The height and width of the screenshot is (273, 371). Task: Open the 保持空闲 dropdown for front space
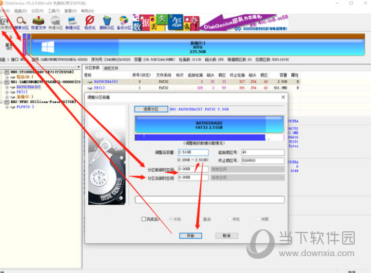248,169
